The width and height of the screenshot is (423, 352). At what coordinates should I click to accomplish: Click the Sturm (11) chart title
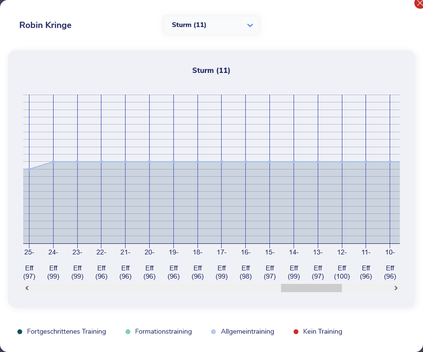pyautogui.click(x=211, y=70)
